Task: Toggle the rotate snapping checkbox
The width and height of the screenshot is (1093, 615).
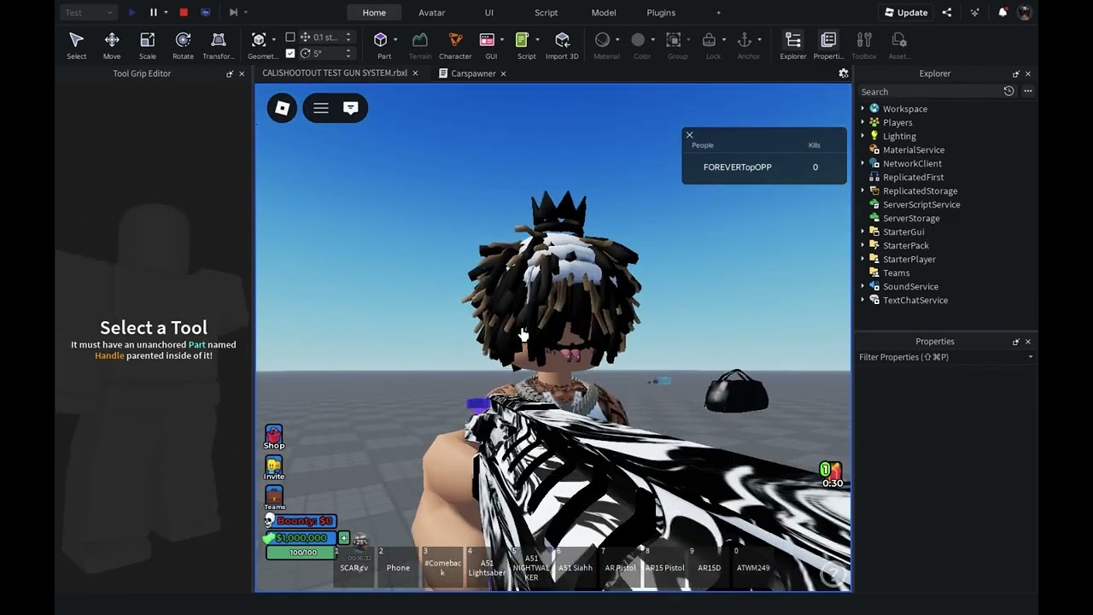Action: click(290, 53)
